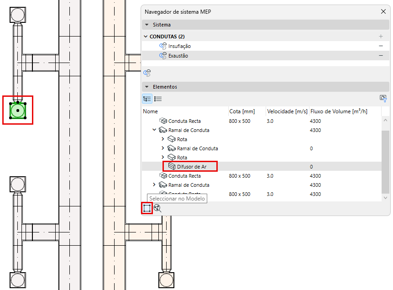The width and height of the screenshot is (393, 290).
Task: Click the Cota [mm] column header
Action: point(242,111)
